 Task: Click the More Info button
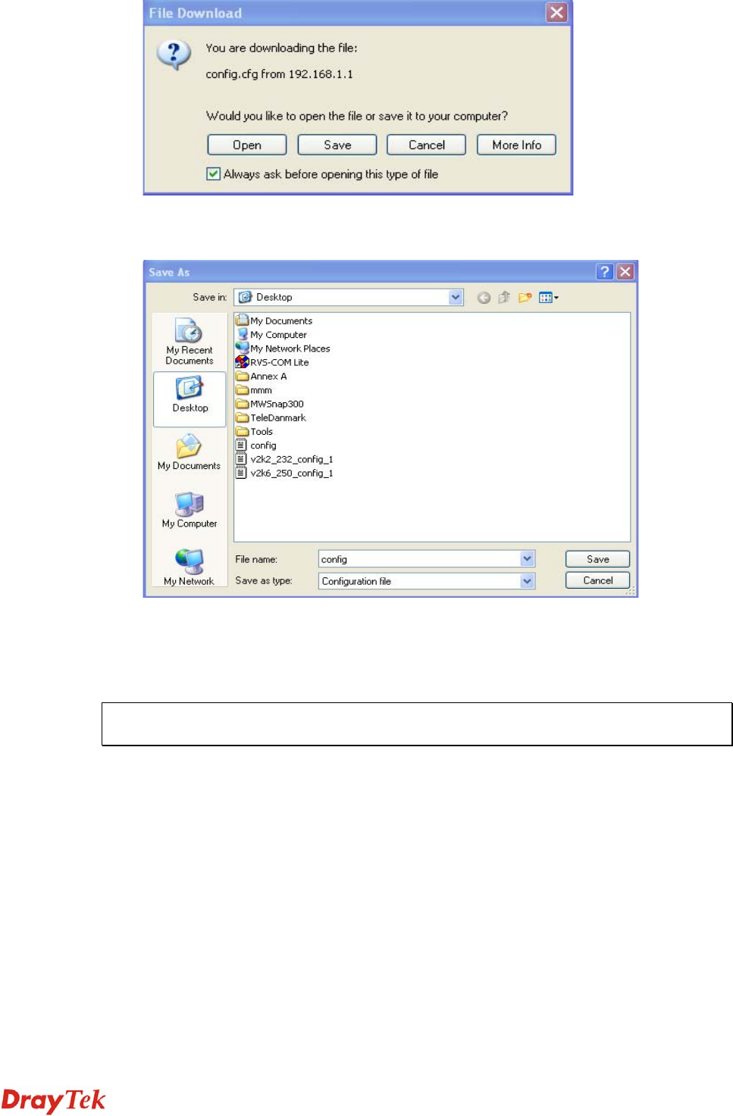tap(516, 145)
